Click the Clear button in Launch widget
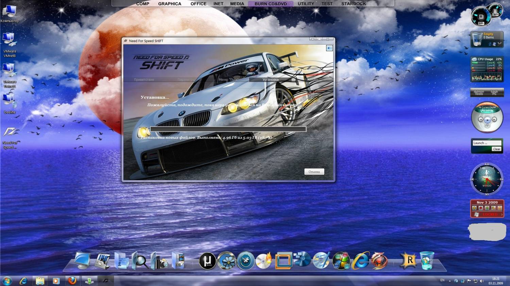This screenshot has width=510, height=286. [x=496, y=149]
